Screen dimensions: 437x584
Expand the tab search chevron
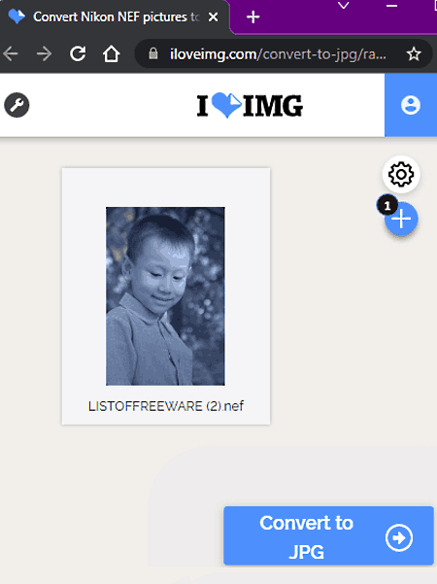tap(343, 5)
